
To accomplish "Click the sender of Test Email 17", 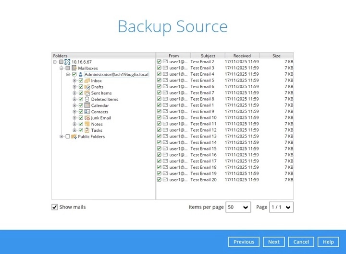I will coord(178,161).
